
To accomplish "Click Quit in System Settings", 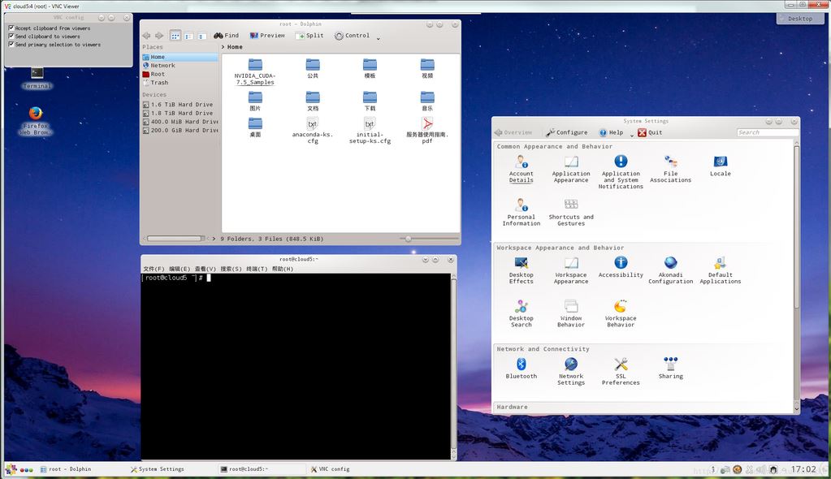I will pos(650,132).
